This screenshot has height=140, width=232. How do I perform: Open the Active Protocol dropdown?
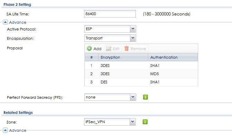point(133,29)
